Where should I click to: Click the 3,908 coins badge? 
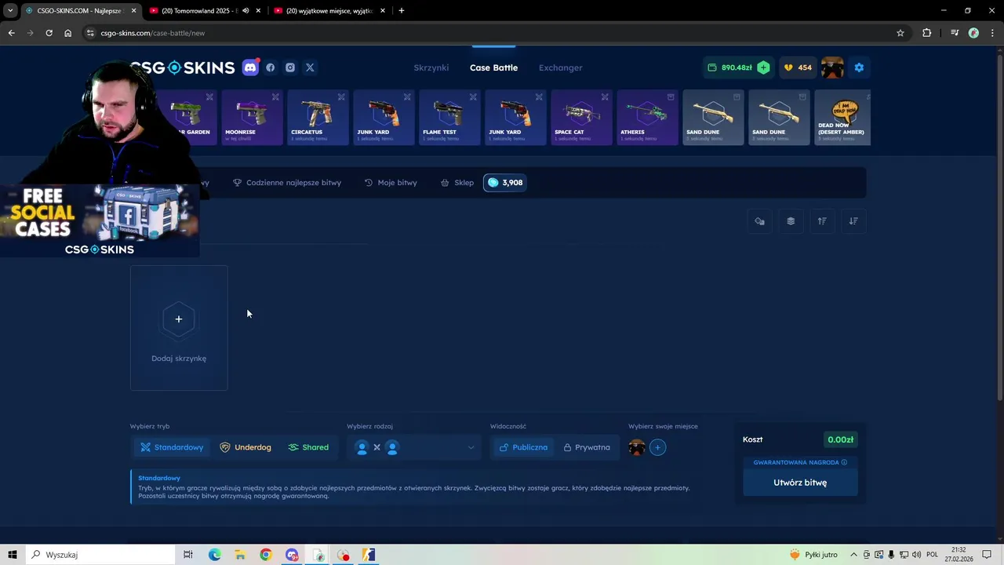coord(505,183)
